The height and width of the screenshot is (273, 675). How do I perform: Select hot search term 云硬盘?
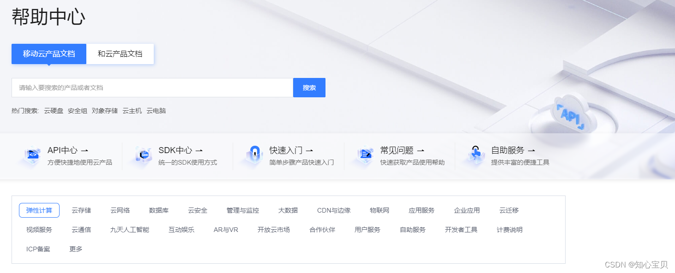click(54, 111)
